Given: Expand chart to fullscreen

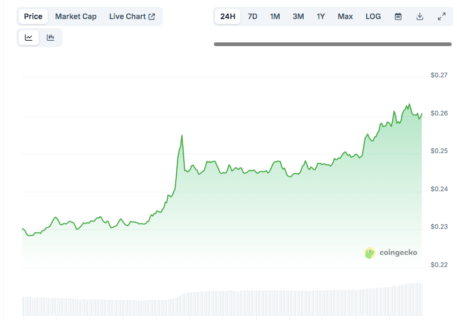Looking at the screenshot, I should click(x=441, y=16).
